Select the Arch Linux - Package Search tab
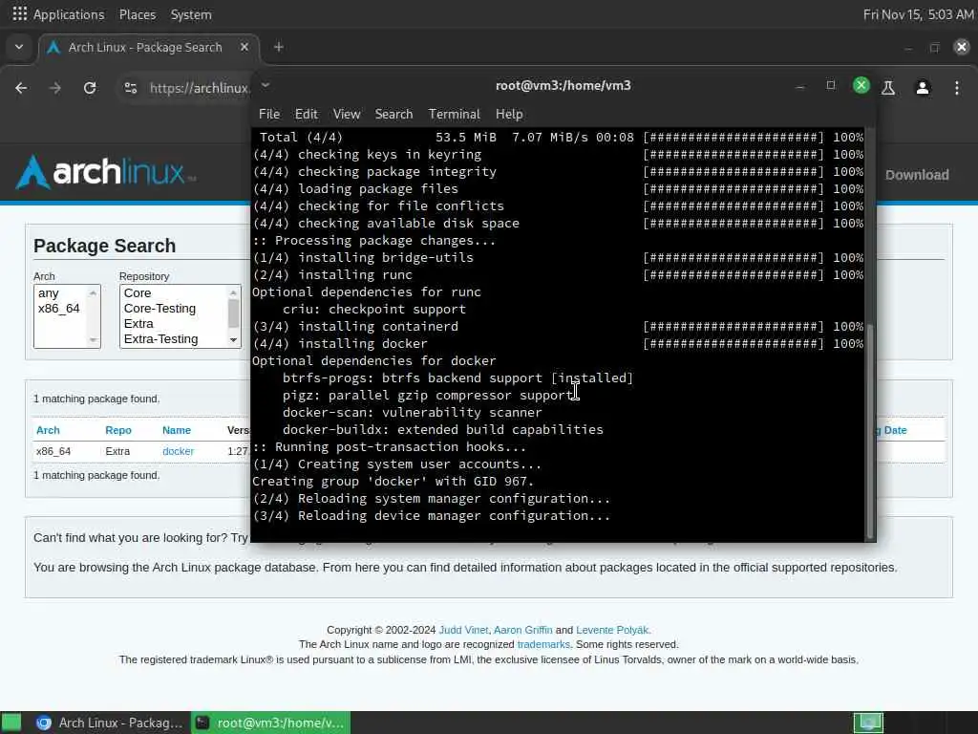Image resolution: width=978 pixels, height=734 pixels. [145, 48]
